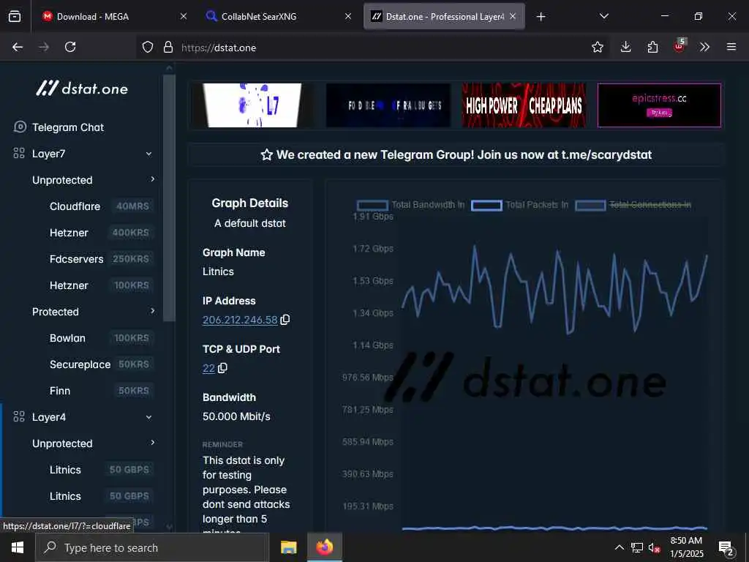This screenshot has height=562, width=749.
Task: Click the uBlock Origin extension icon
Action: tap(680, 45)
